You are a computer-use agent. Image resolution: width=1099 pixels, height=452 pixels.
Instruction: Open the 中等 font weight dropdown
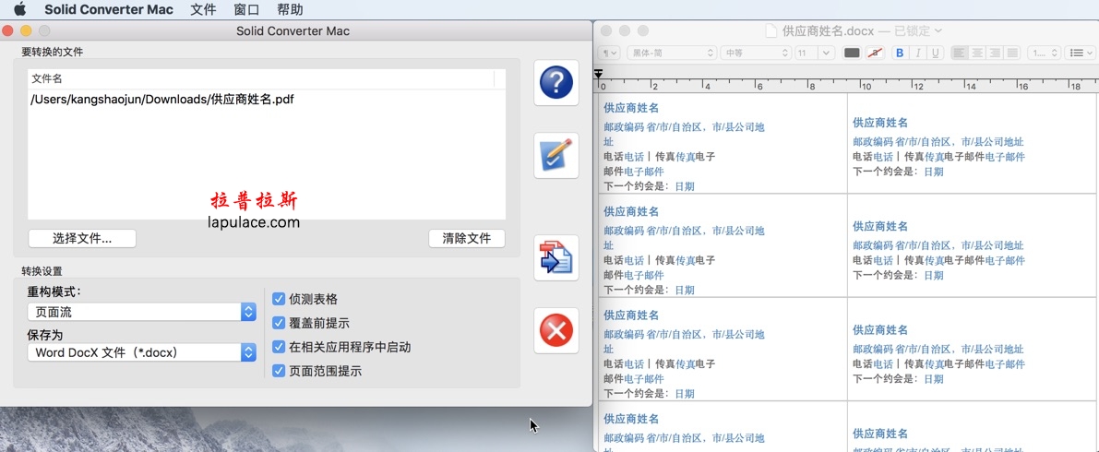pyautogui.click(x=757, y=54)
